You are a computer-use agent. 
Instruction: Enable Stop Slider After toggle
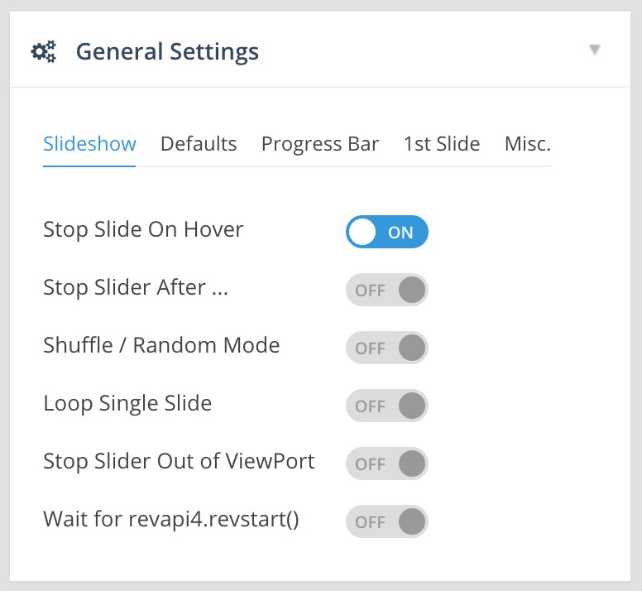click(x=387, y=290)
